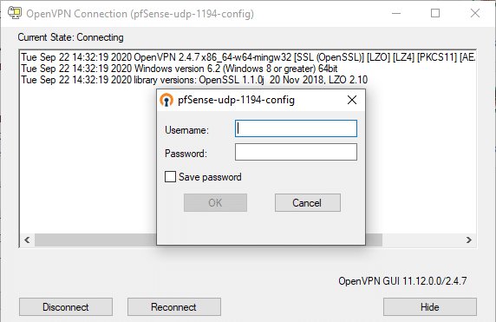Click the log scroll right arrow
The width and height of the screenshot is (496, 322).
(469, 240)
